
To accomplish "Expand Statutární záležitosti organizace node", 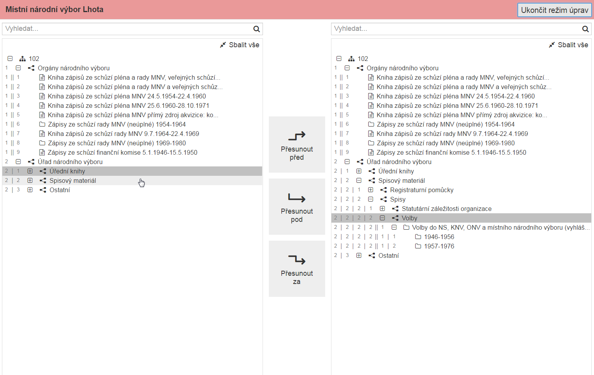I will (382, 209).
